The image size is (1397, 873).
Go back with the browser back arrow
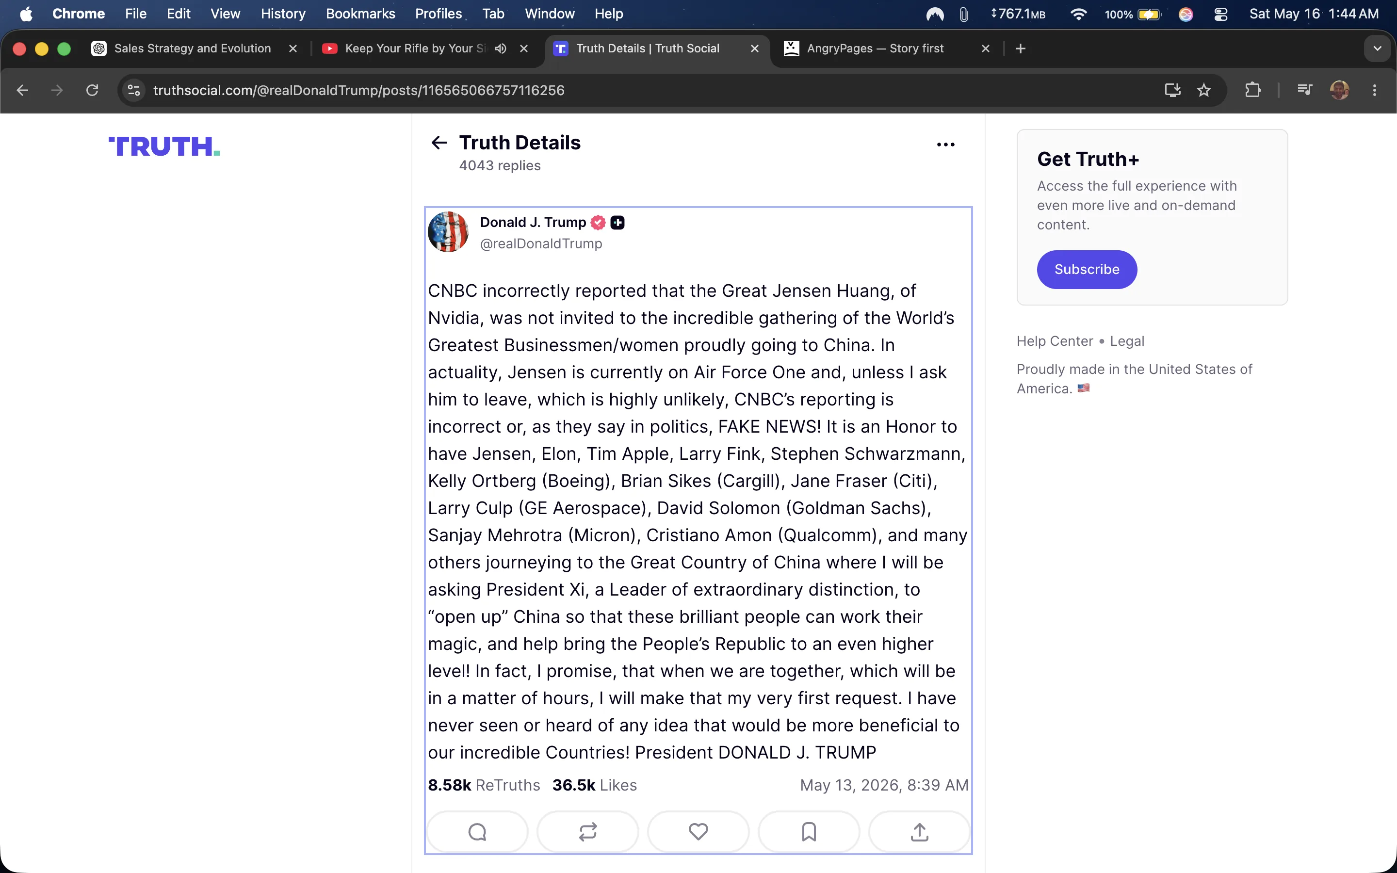tap(22, 90)
